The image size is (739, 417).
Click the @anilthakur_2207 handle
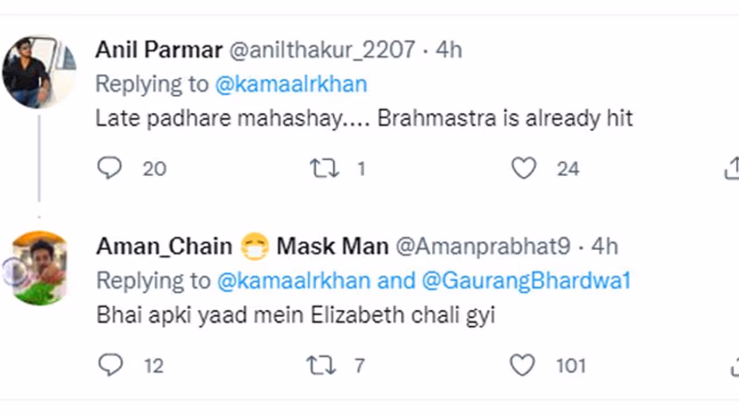click(x=322, y=50)
